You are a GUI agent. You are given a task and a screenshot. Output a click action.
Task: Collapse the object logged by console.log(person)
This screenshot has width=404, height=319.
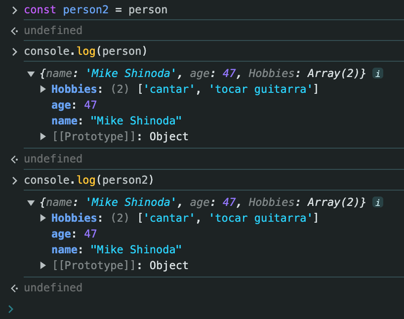tap(31, 74)
